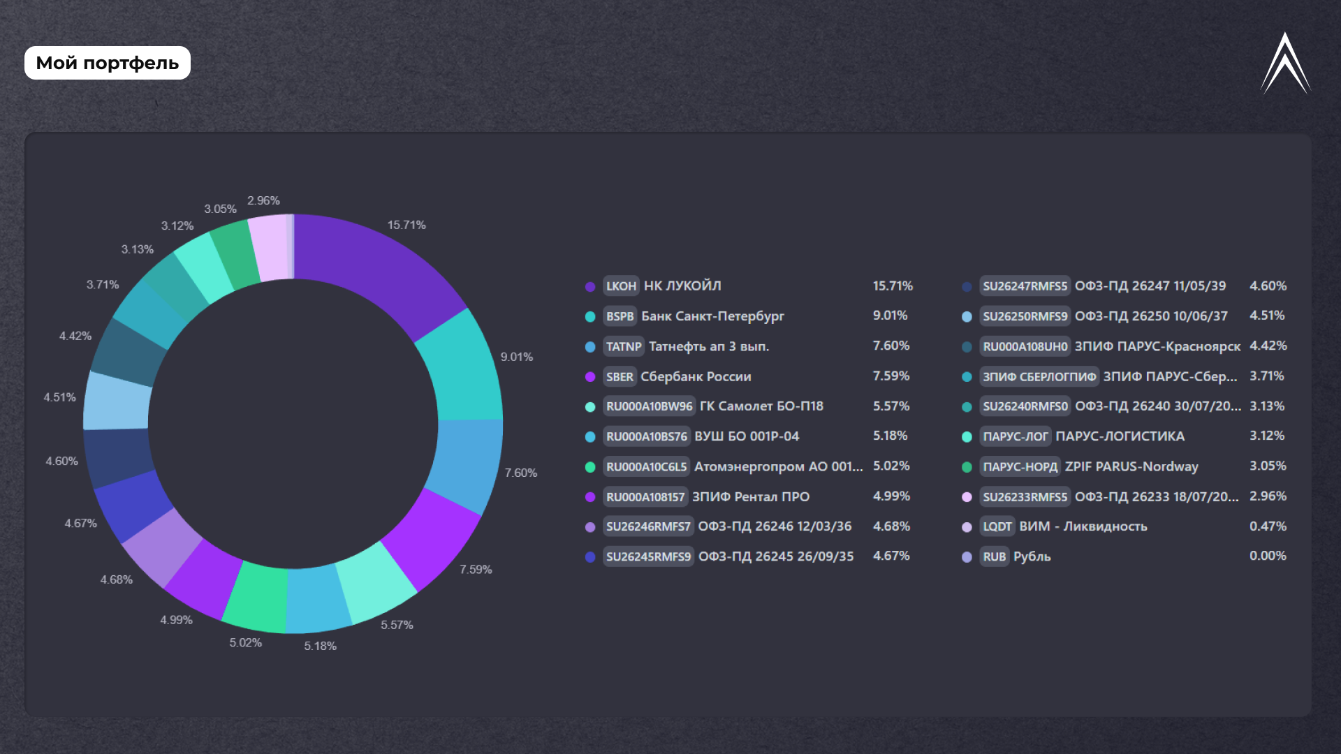Click the 3.71% donut segment
Viewport: 1341px width, 754px height.
click(150, 315)
